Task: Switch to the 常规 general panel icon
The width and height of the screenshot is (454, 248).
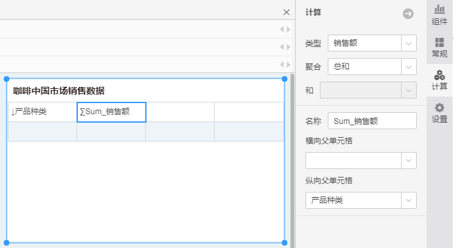Action: (x=439, y=48)
